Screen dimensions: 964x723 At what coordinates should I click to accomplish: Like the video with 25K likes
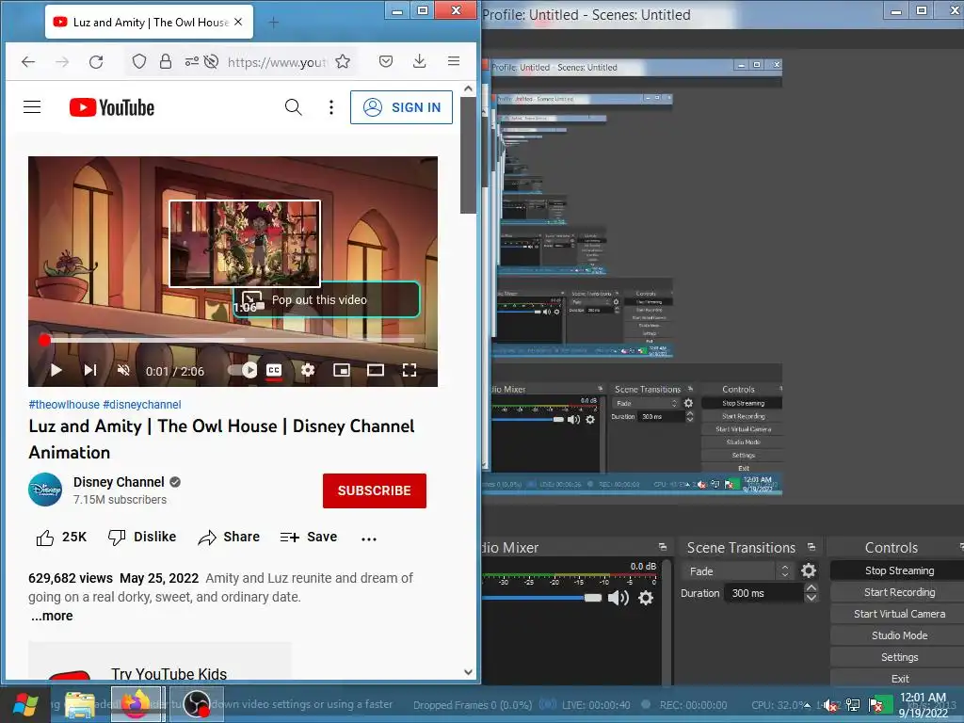(61, 538)
